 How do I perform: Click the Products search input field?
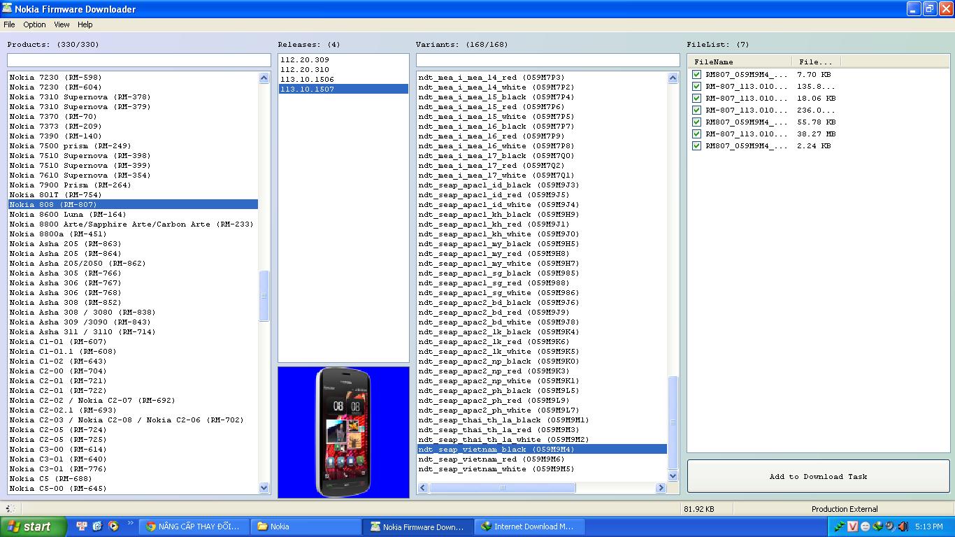pos(139,61)
